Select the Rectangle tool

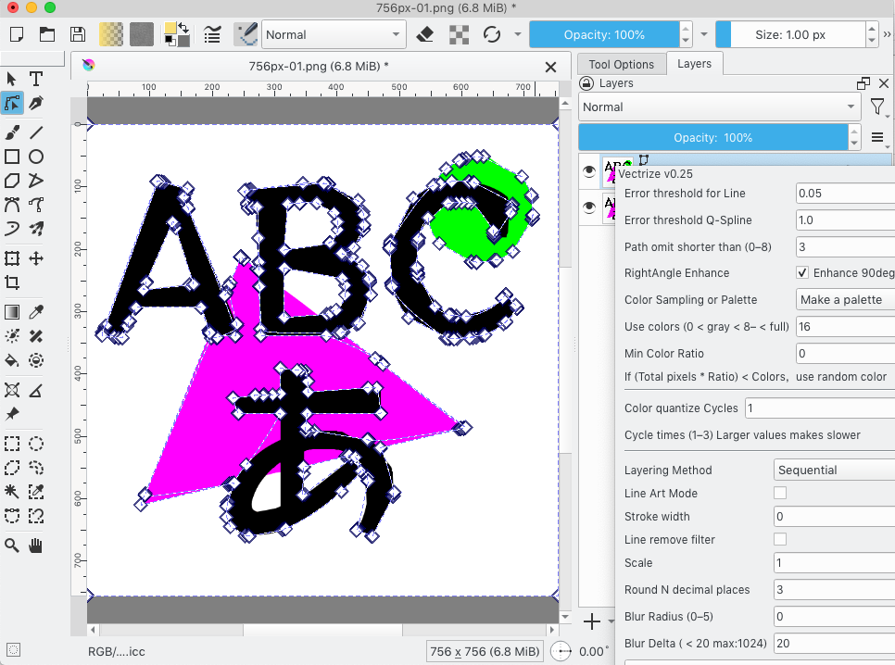point(12,157)
